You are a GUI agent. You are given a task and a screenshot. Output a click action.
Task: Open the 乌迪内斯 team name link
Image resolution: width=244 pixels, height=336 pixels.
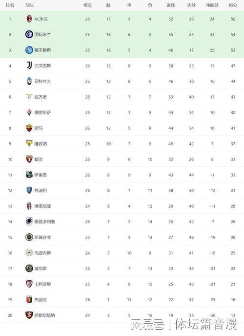pos(42,253)
